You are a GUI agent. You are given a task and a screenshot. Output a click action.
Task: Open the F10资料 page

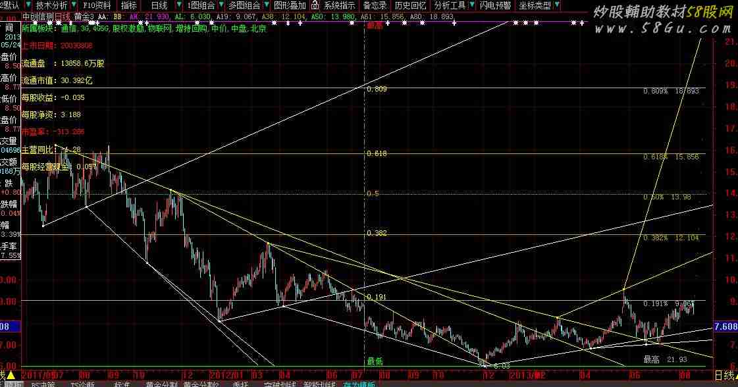(x=97, y=5)
